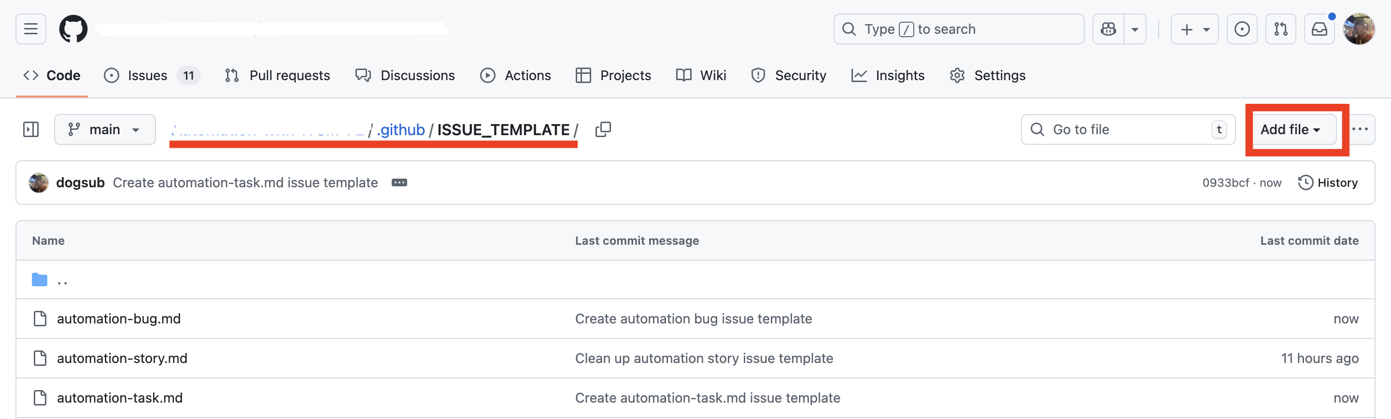Open the main branch selector dropdown

pyautogui.click(x=105, y=129)
